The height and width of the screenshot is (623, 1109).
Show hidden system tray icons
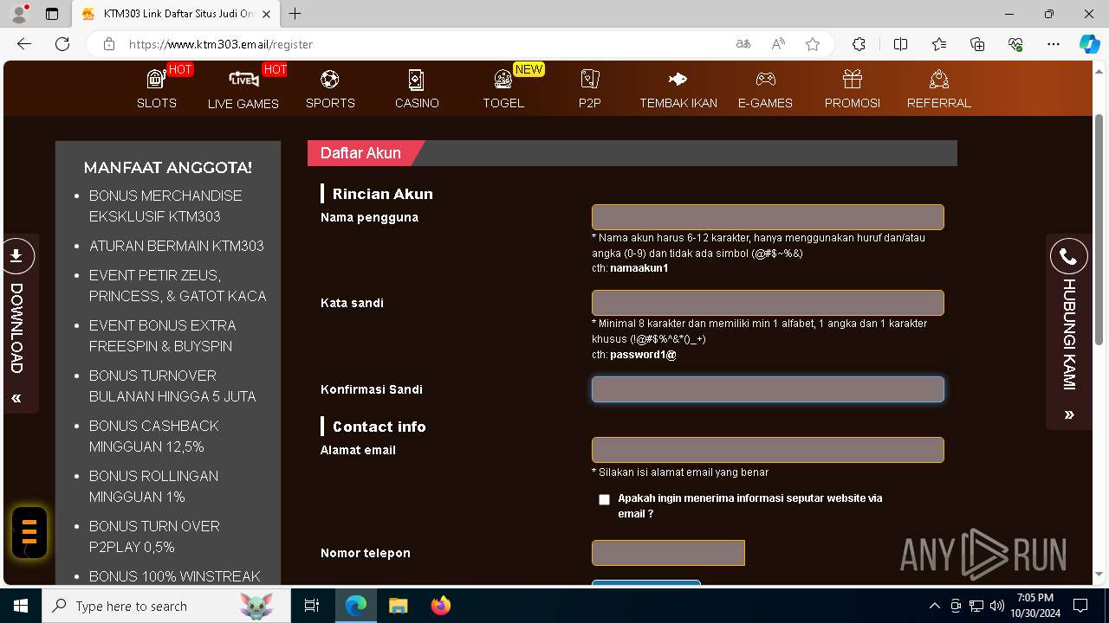pyautogui.click(x=934, y=606)
